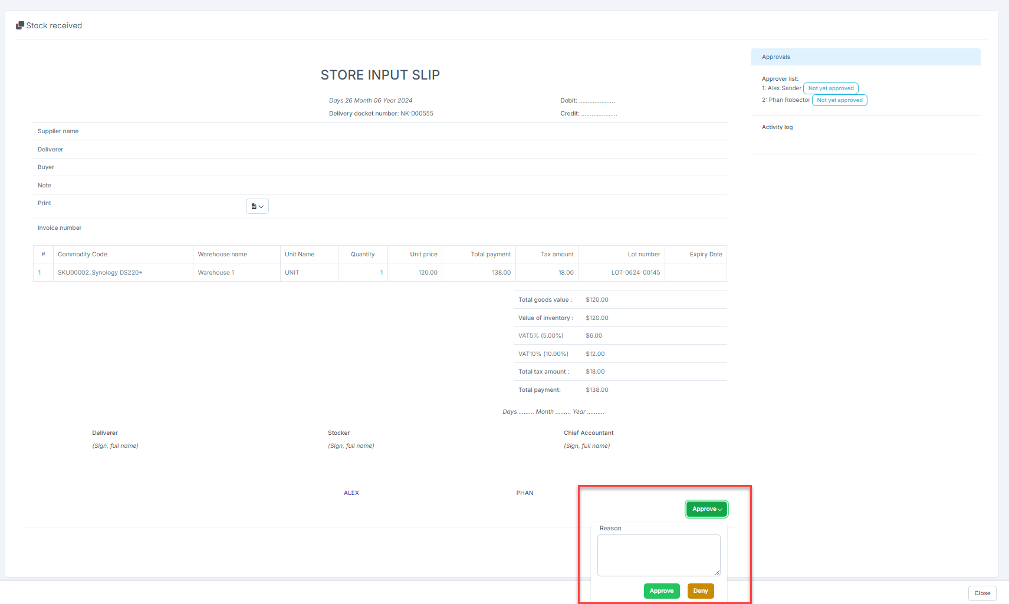Grab the Reason textarea resize handle
The height and width of the screenshot is (604, 1009).
717,573
